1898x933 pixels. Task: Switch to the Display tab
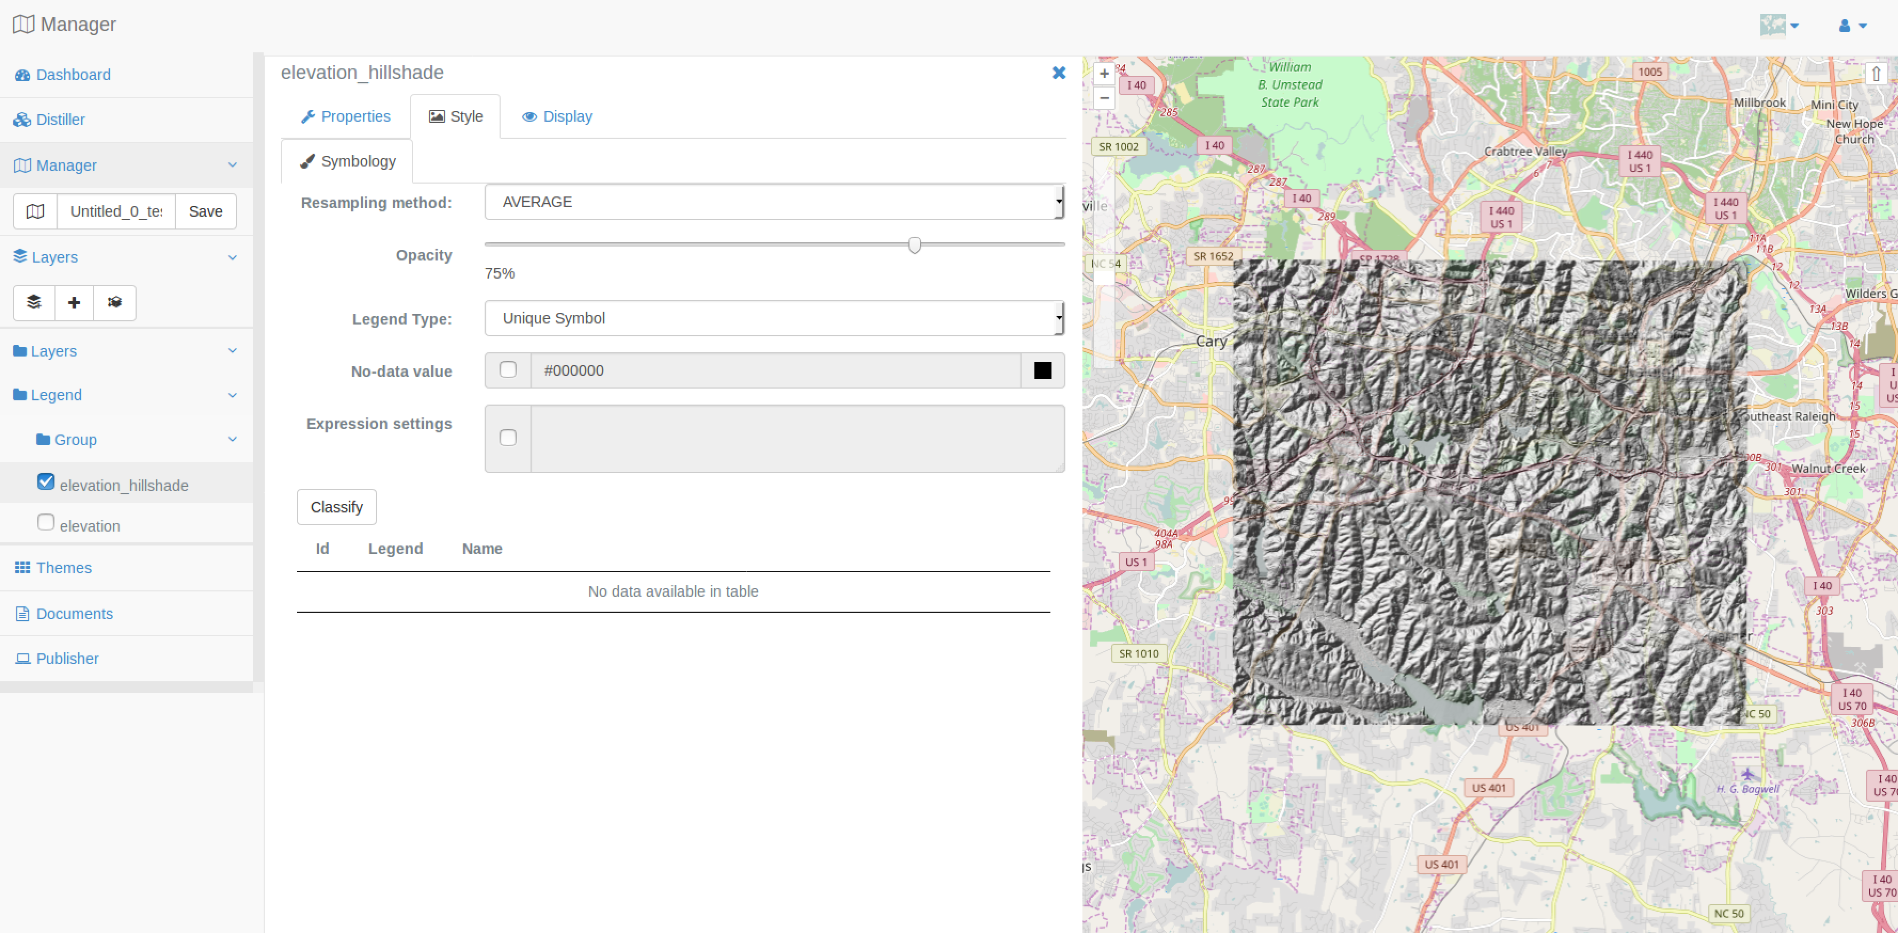[557, 116]
